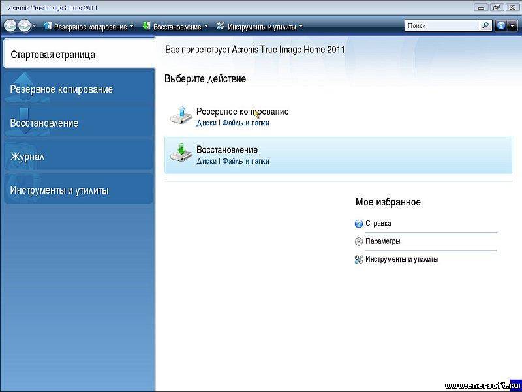Click the recovery drive icon with green arrow
The height and width of the screenshot is (392, 522).
181,153
